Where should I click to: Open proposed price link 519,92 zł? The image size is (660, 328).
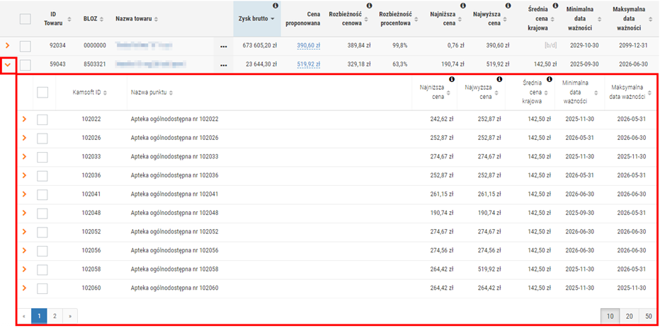[308, 65]
